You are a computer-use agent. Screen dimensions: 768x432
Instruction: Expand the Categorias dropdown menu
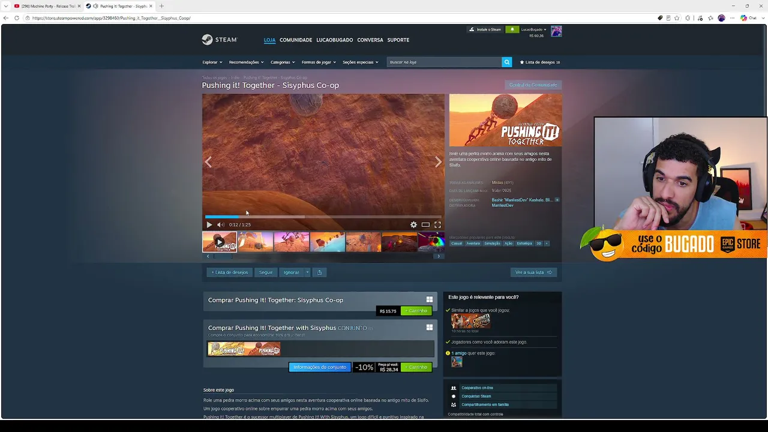(x=283, y=62)
